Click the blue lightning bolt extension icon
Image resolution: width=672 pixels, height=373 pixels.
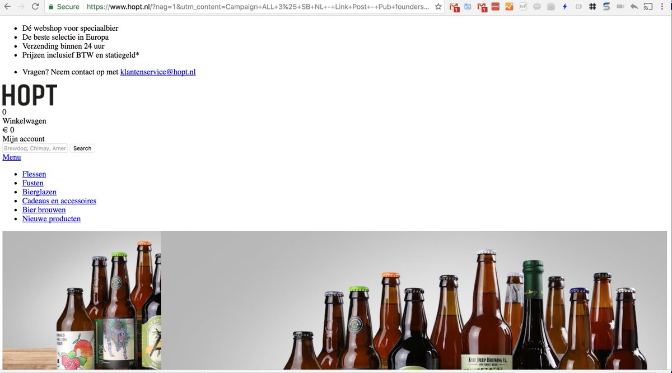click(564, 7)
